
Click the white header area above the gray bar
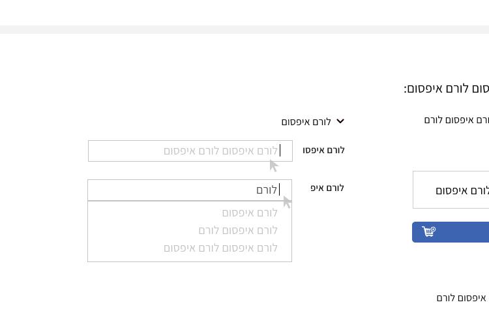click(244, 12)
